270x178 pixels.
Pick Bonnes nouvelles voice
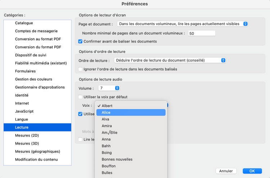point(131,159)
